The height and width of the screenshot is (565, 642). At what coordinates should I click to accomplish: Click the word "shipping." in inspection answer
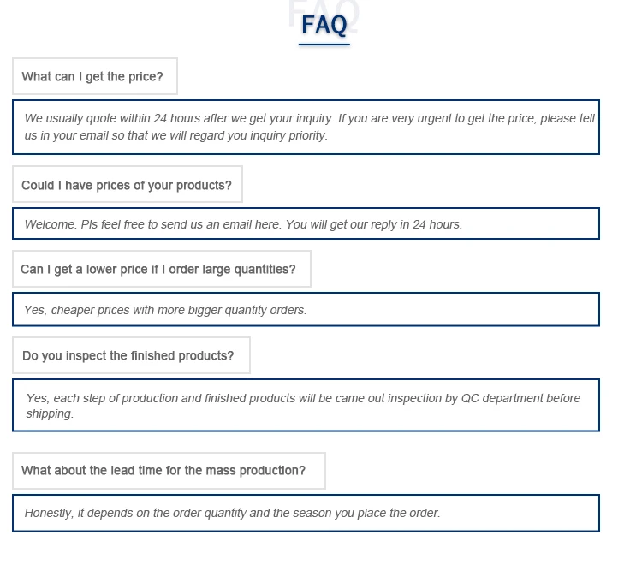50,413
